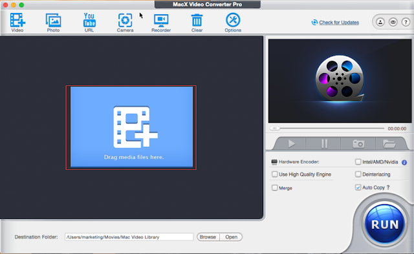Click Browse for destination folder
This screenshot has width=414, height=254.
[208, 237]
